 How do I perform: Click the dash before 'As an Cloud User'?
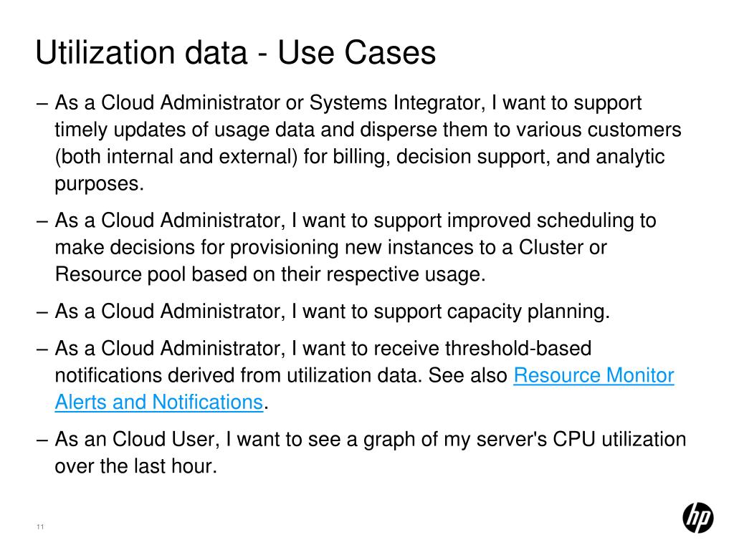click(42, 440)
